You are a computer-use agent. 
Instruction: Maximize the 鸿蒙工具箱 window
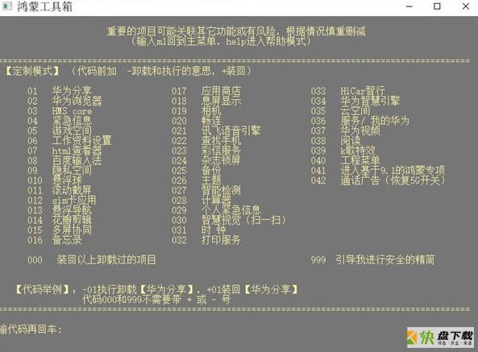437,6
